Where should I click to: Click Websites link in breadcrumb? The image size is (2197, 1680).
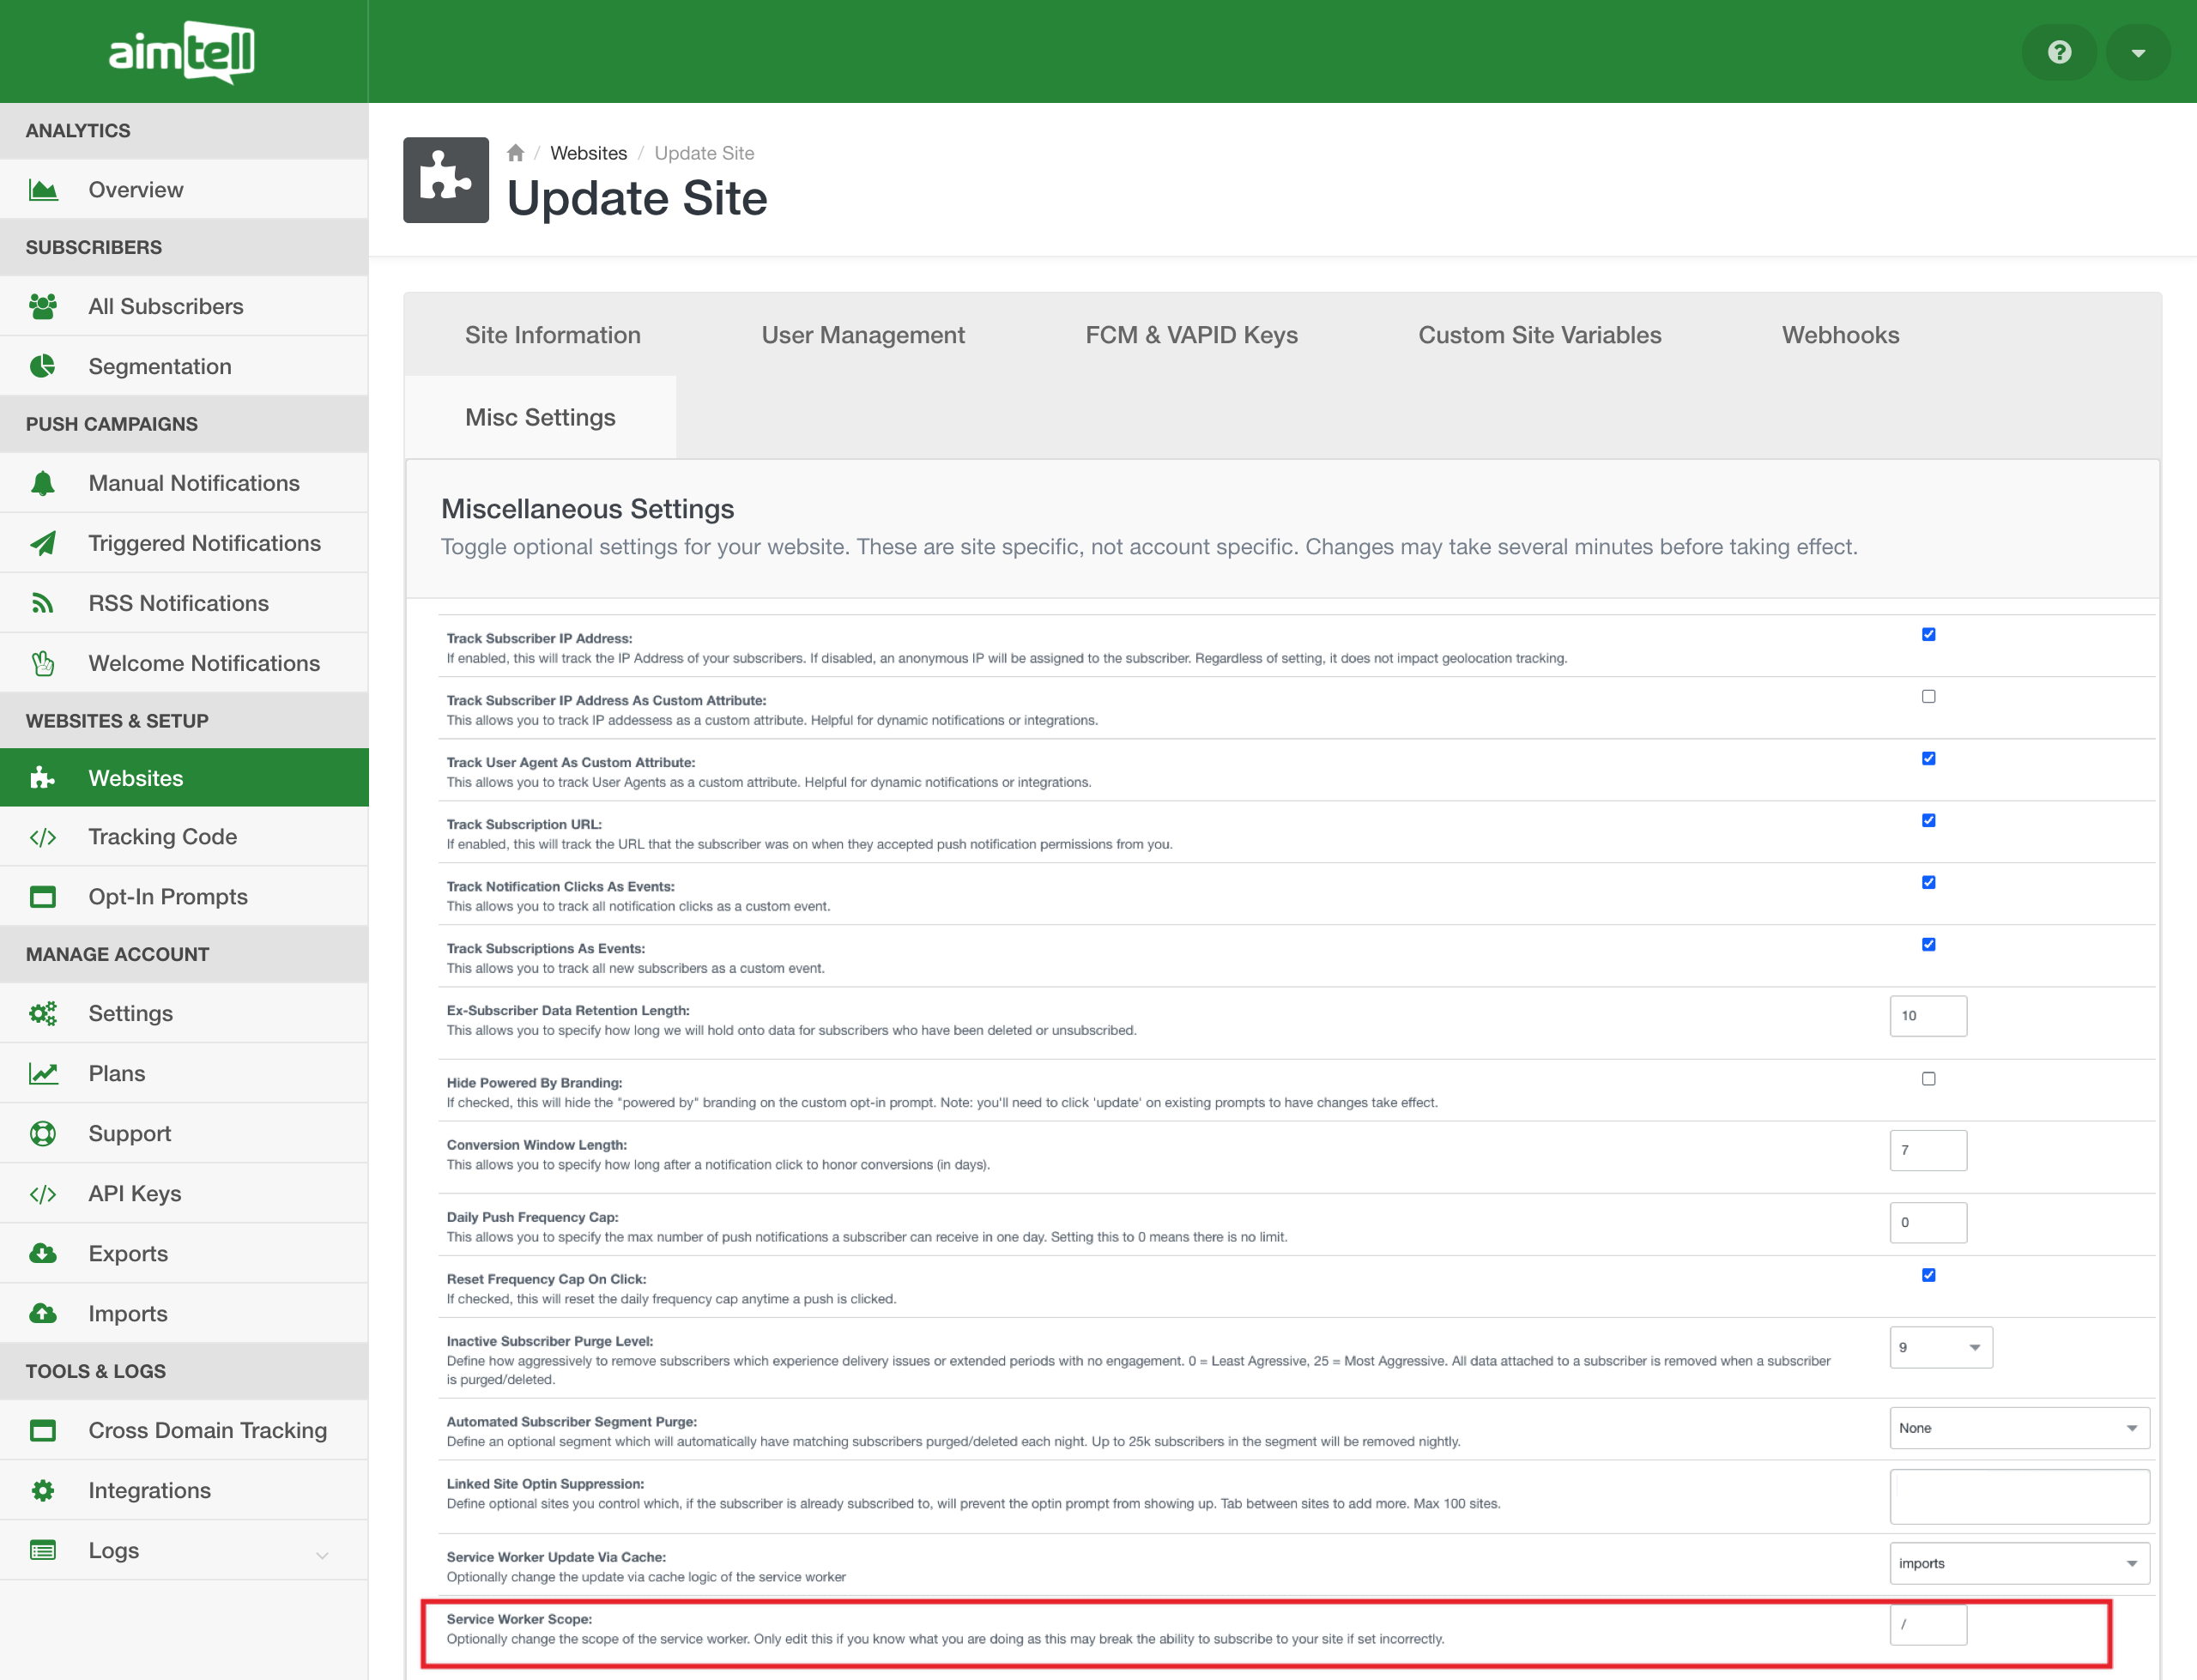pyautogui.click(x=588, y=153)
